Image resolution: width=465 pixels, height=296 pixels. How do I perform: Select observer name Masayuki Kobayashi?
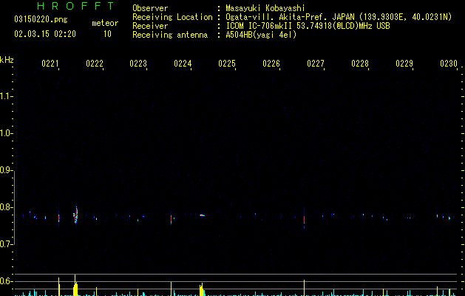tap(265, 8)
